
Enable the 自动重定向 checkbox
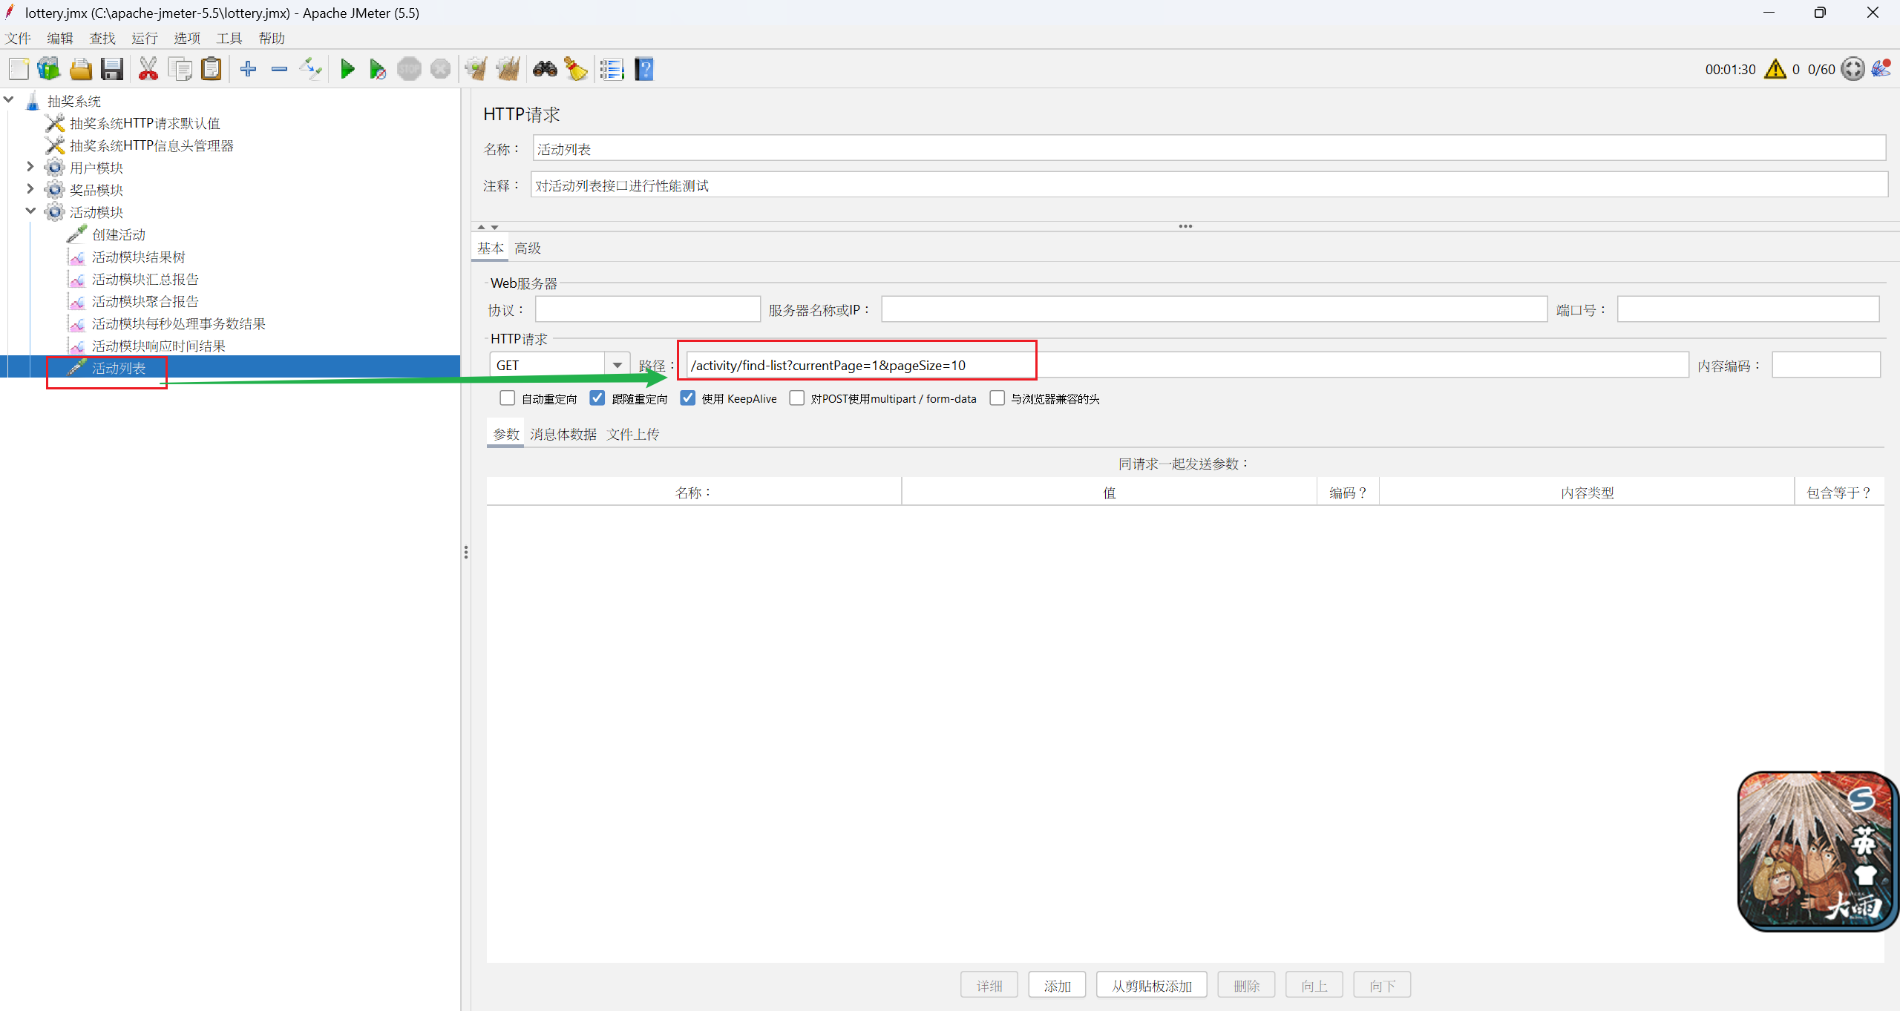click(508, 398)
